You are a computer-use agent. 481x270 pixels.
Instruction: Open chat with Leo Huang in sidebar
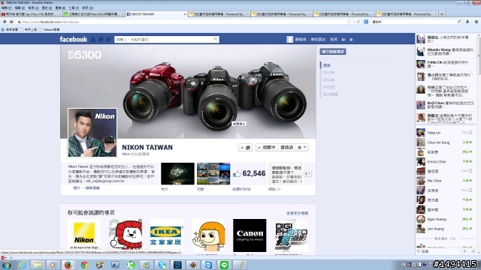(444, 229)
